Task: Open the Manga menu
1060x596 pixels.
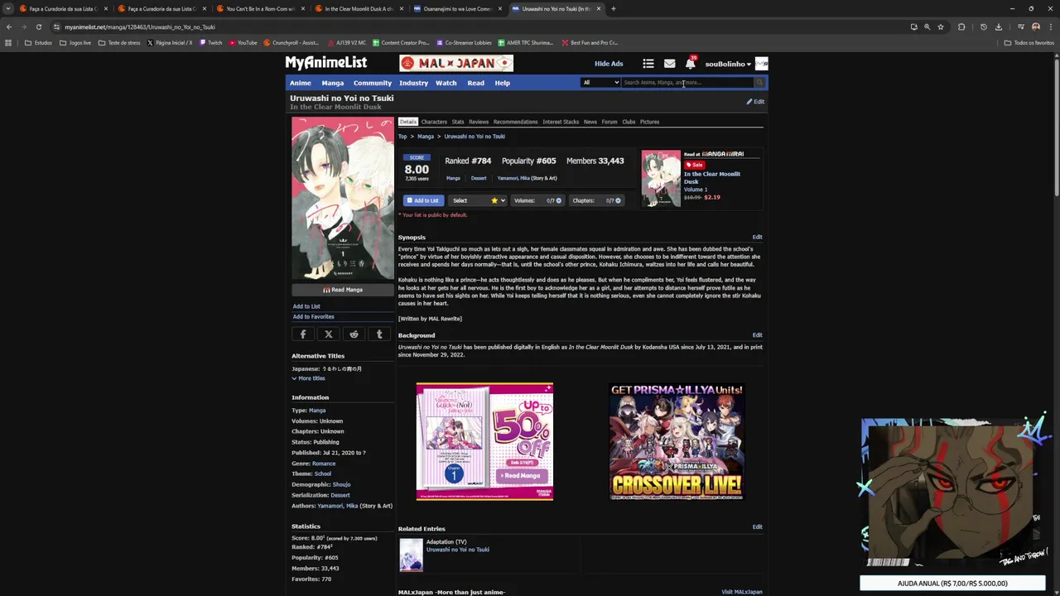Action: 332,83
